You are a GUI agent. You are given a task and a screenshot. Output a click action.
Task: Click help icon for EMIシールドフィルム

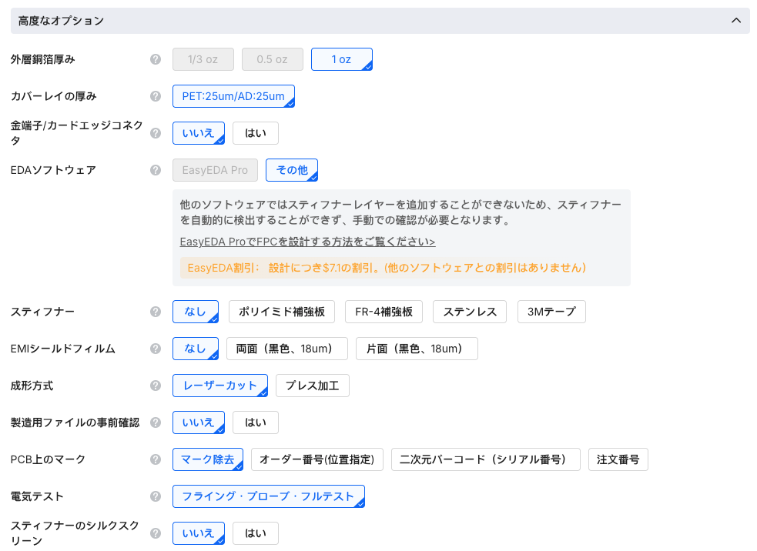tap(156, 349)
